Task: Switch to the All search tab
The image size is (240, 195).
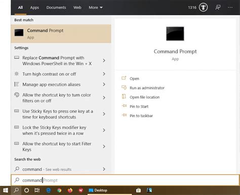Action: 20,8
